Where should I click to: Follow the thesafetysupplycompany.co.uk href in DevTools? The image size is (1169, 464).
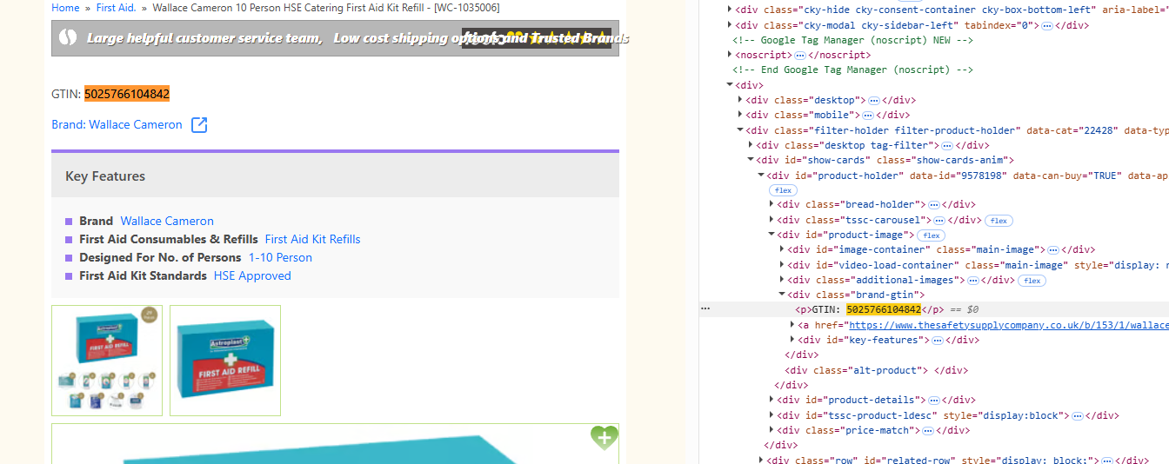click(x=1009, y=325)
